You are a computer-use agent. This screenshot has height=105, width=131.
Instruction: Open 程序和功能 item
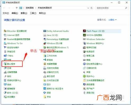(x=90, y=47)
